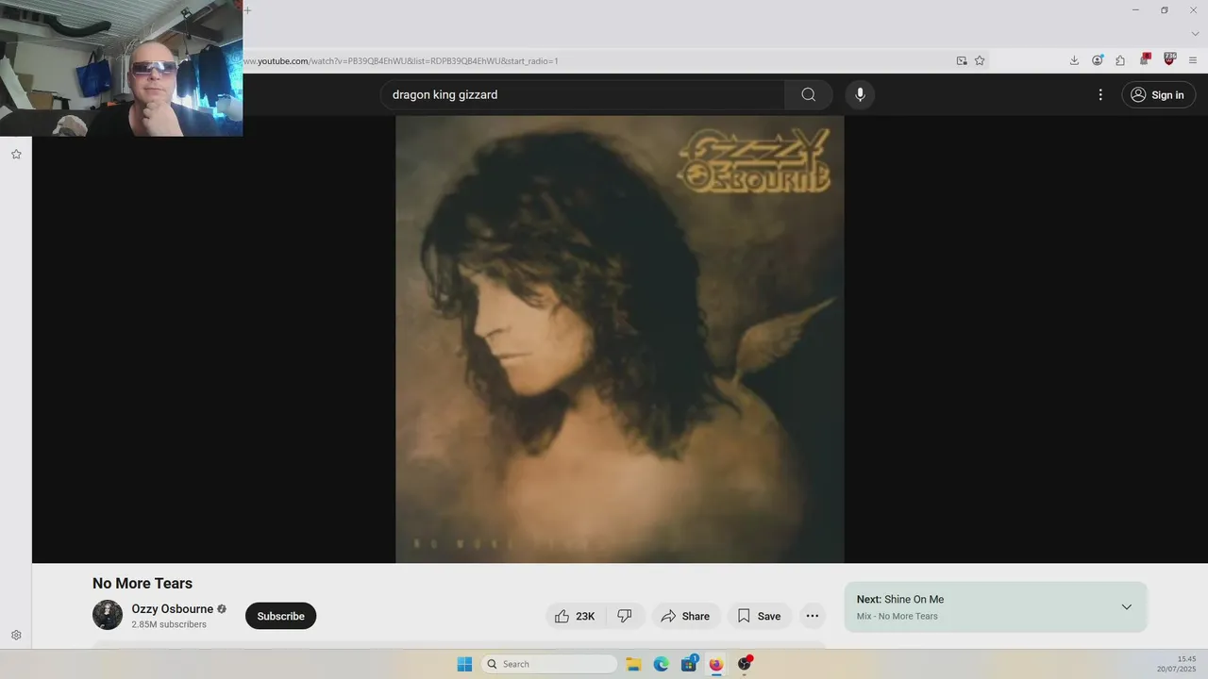
Task: Expand the Next: Shine On Me playlist panel
Action: [1126, 606]
